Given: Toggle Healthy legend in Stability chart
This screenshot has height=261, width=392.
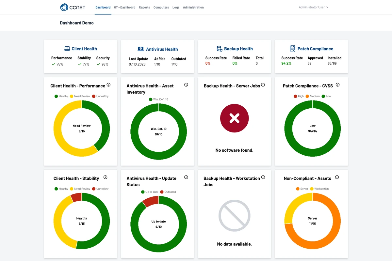Looking at the screenshot, I should point(61,189).
